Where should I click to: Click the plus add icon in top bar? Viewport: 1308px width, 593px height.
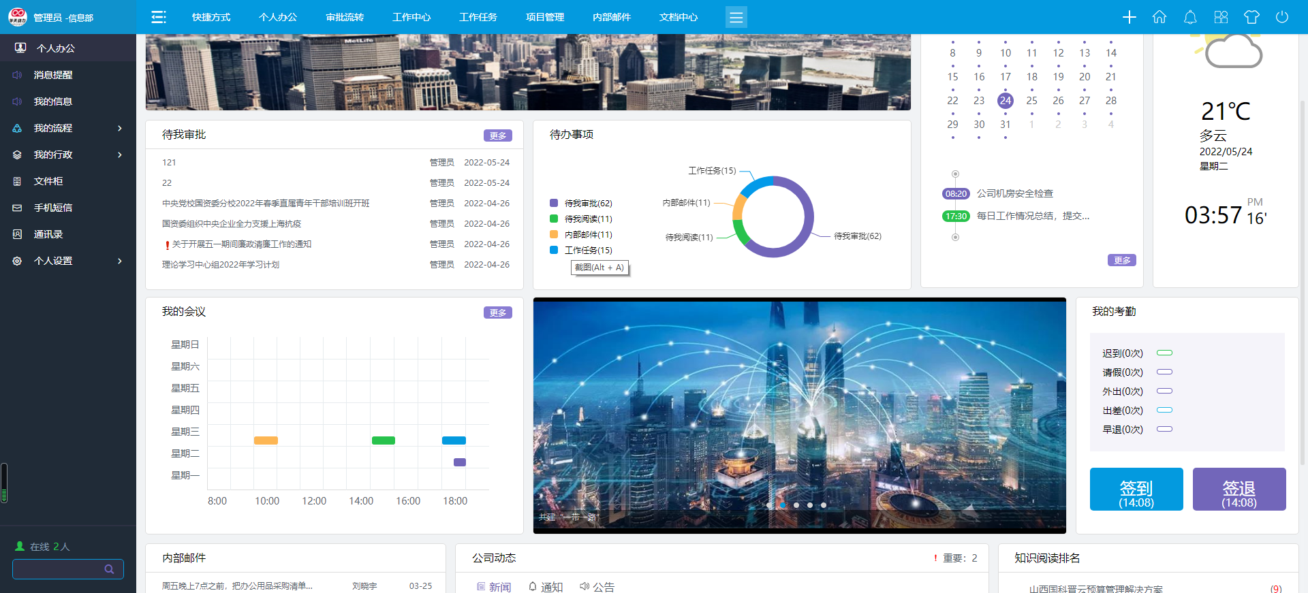point(1129,17)
